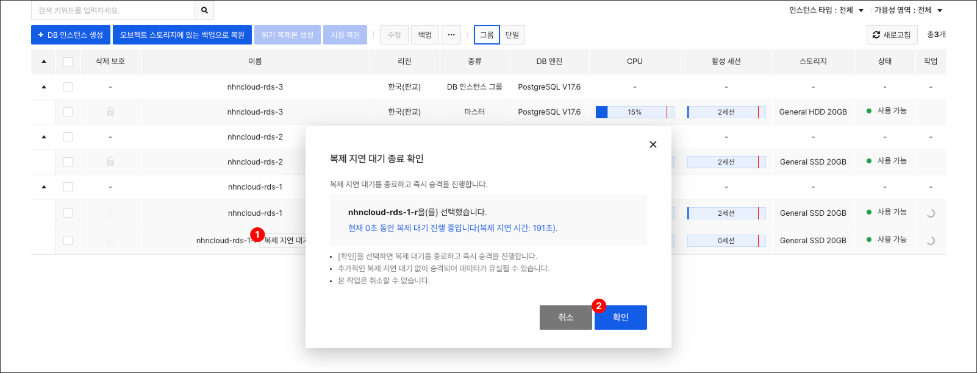977x373 pixels.
Task: Click 오브젝트 스토리지에 있는 백업으로 복원 button
Action: click(x=182, y=35)
